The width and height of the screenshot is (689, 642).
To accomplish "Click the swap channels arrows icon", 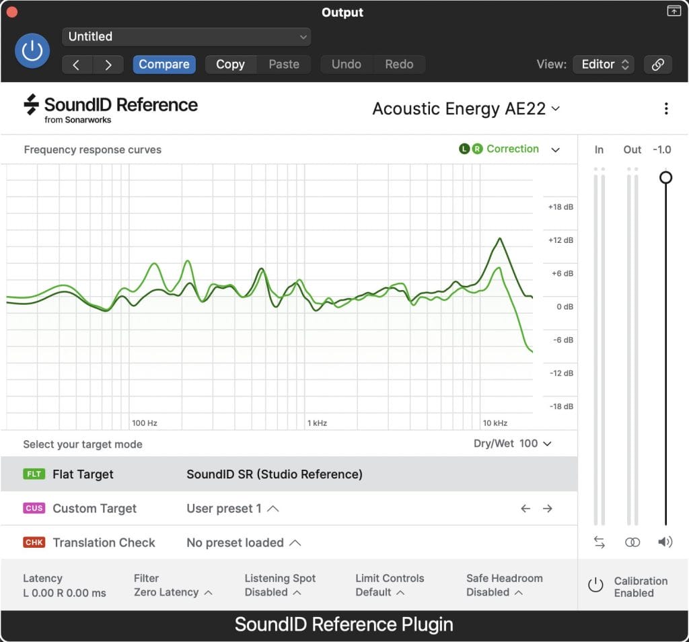I will pyautogui.click(x=599, y=542).
